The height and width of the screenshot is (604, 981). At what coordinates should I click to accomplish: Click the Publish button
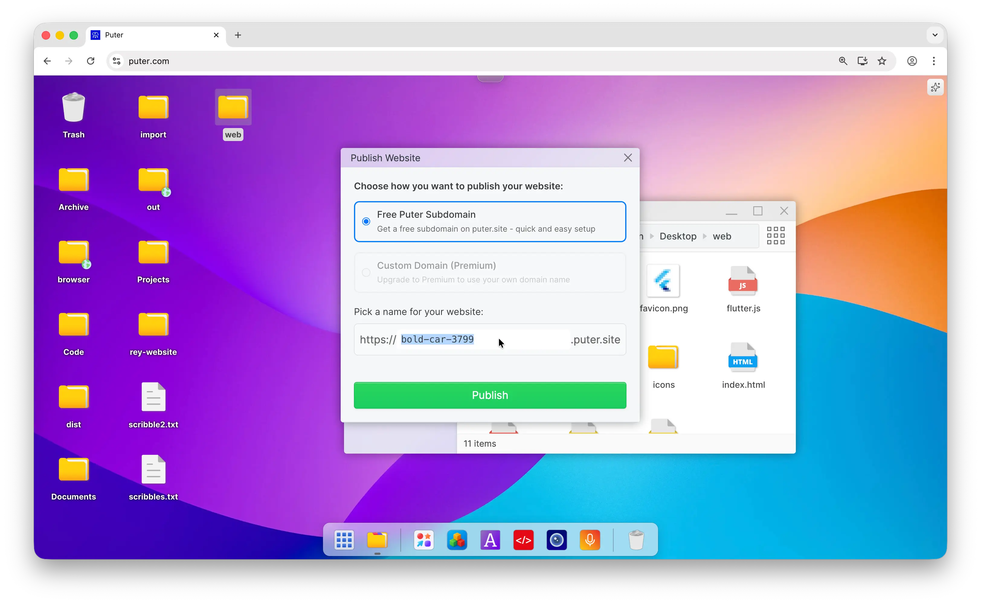click(490, 395)
